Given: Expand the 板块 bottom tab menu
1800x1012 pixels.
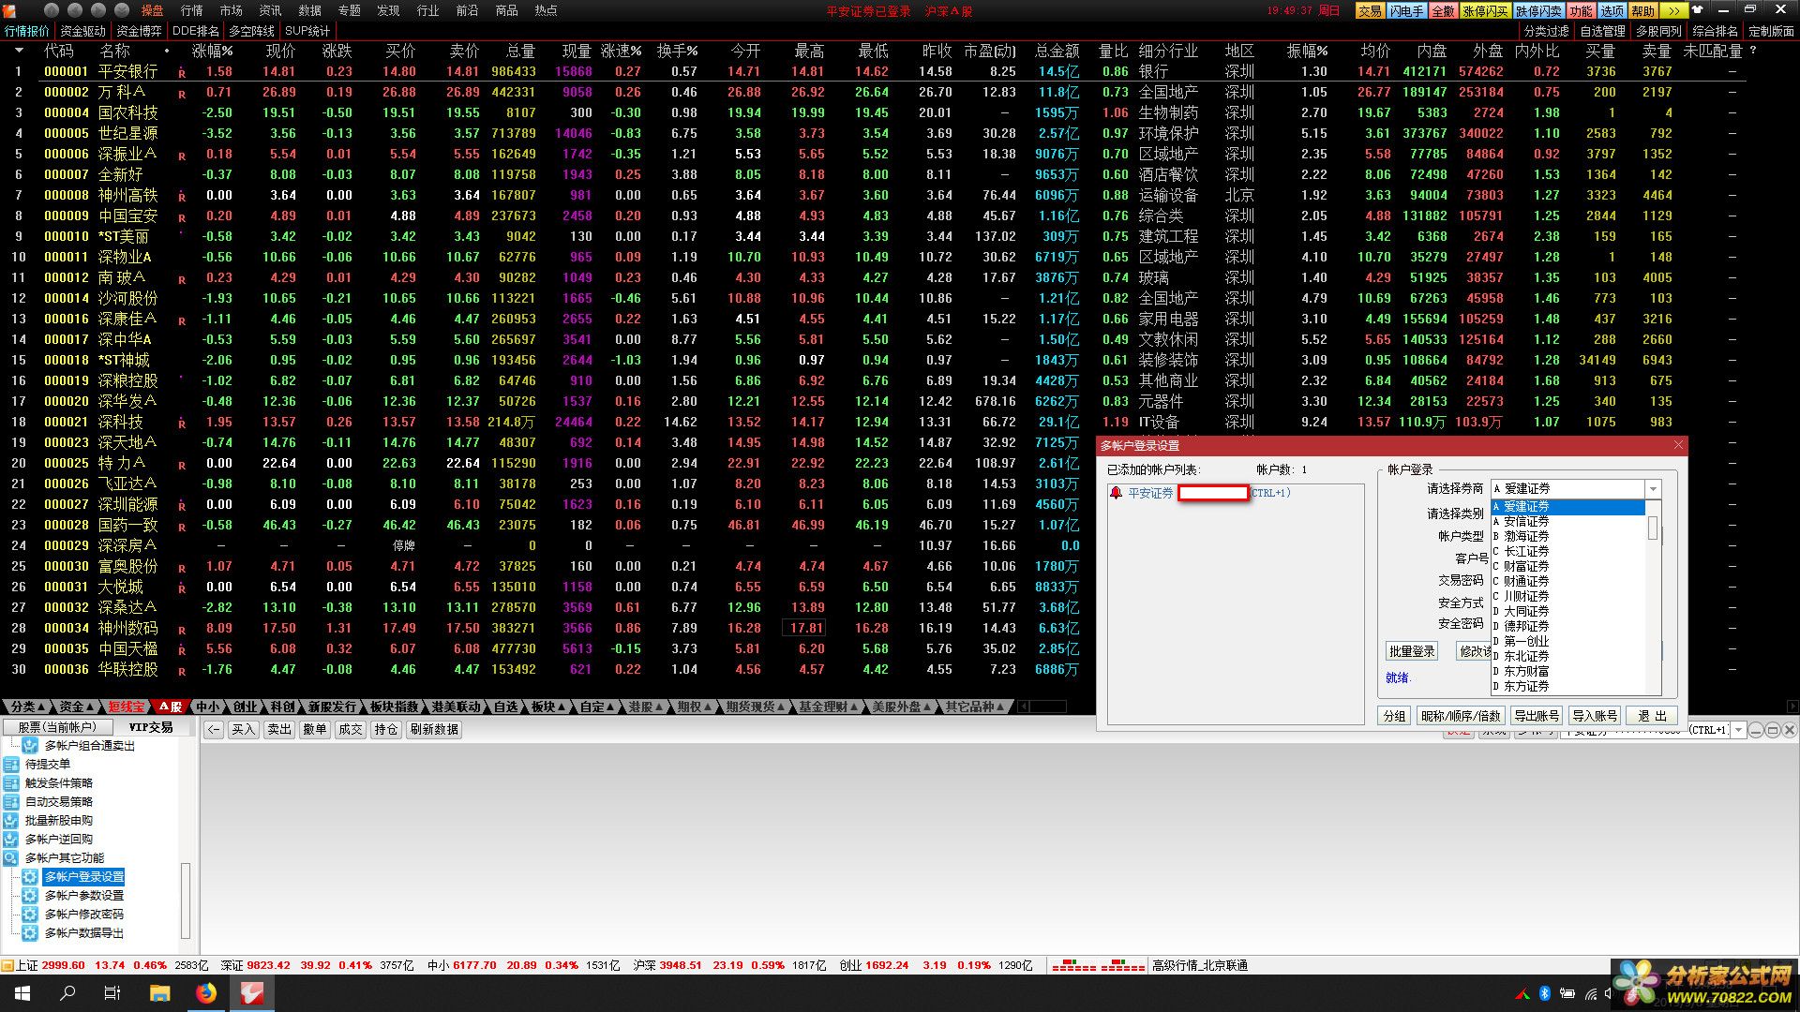Looking at the screenshot, I should pos(547,707).
